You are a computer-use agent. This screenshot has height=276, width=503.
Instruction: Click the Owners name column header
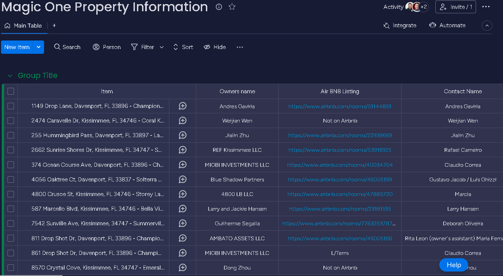point(237,91)
